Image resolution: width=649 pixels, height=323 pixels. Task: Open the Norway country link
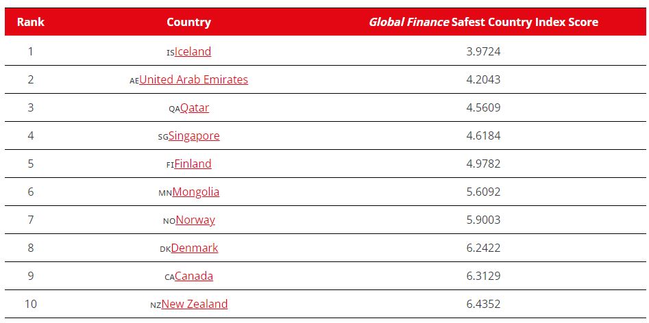pyautogui.click(x=195, y=220)
